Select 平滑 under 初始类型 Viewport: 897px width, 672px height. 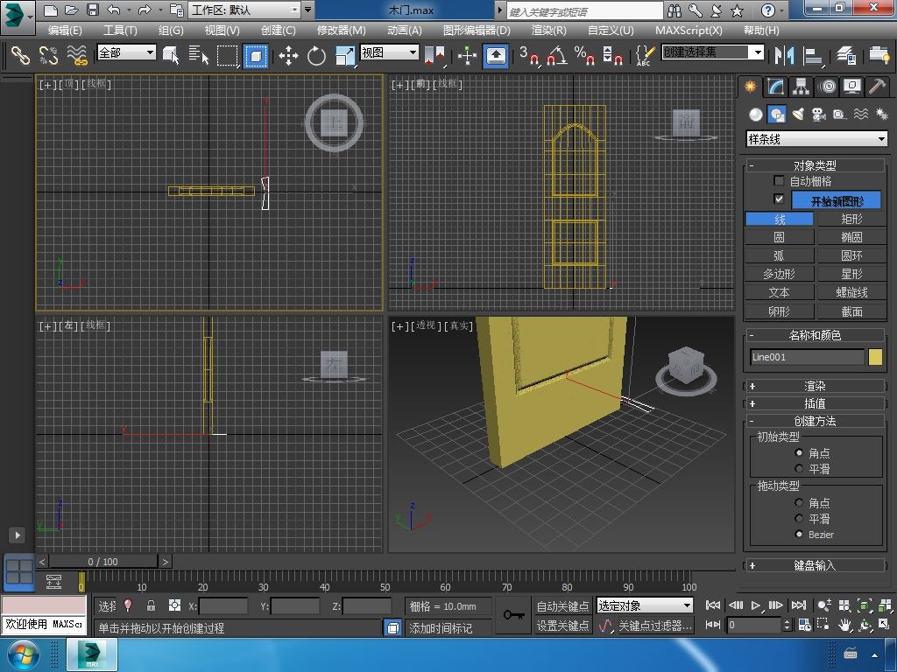coord(799,469)
